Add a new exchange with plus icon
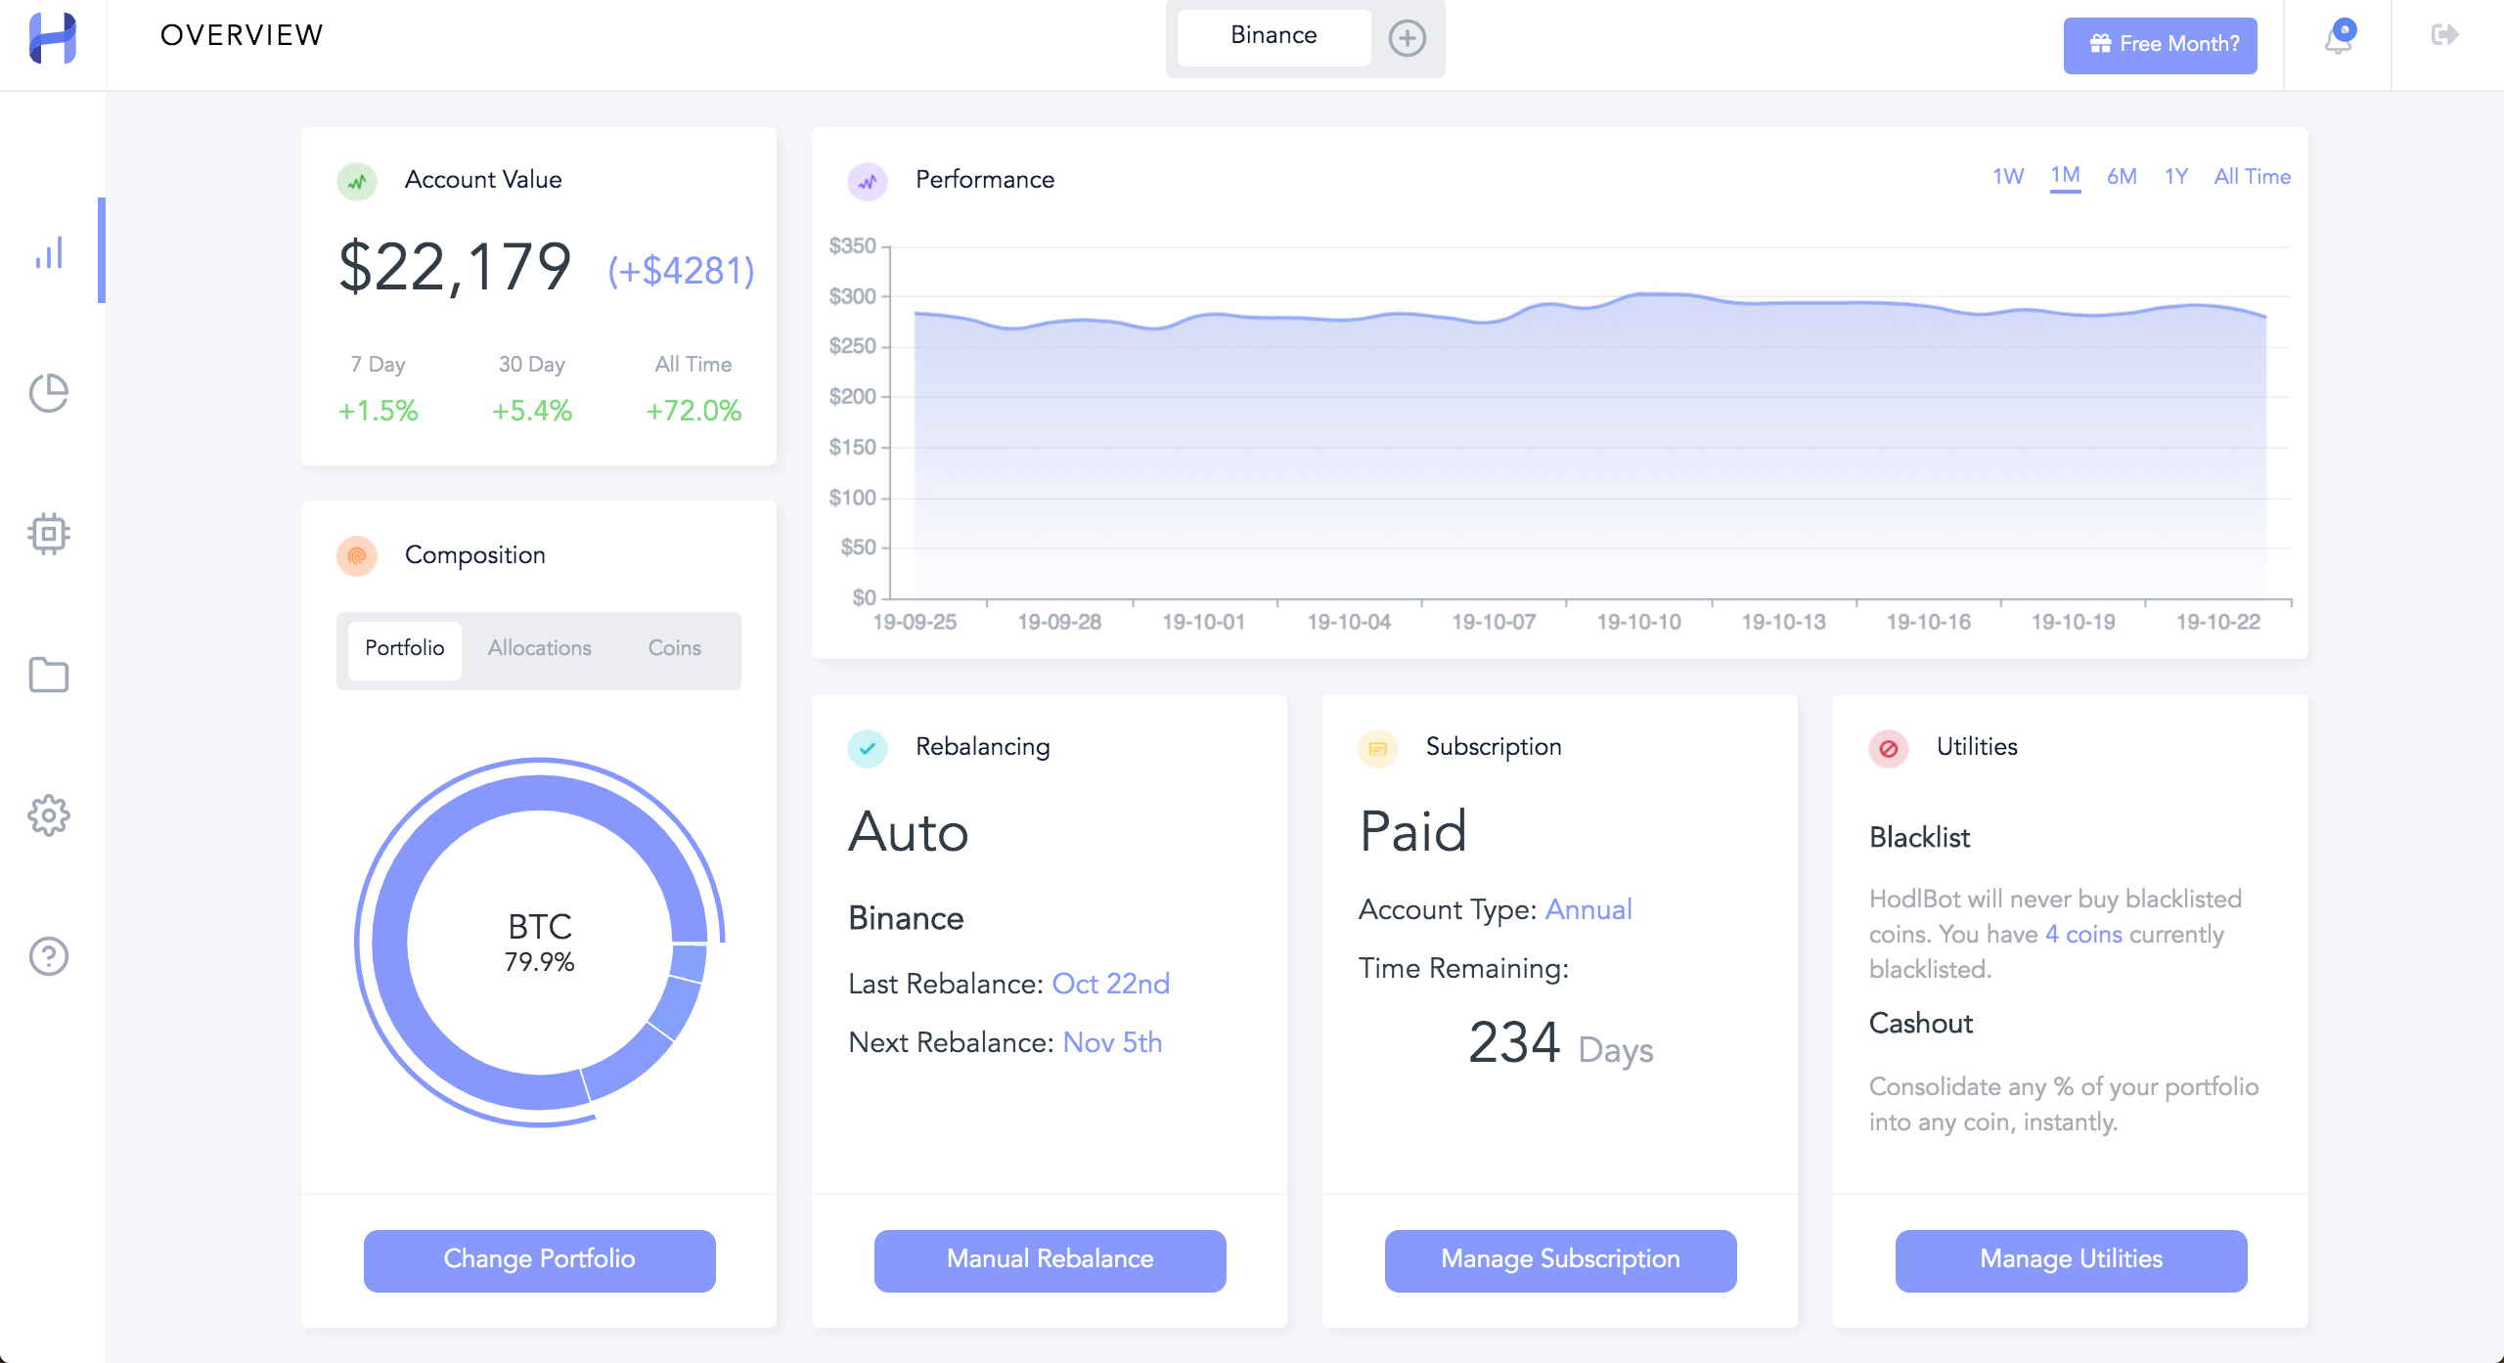Screen dimensions: 2504x1363 coord(1407,39)
